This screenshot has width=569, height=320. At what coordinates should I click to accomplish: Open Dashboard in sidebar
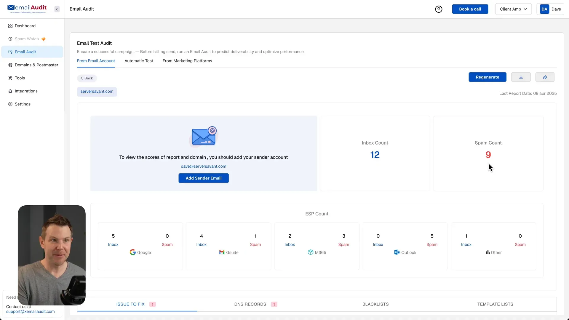32,26
